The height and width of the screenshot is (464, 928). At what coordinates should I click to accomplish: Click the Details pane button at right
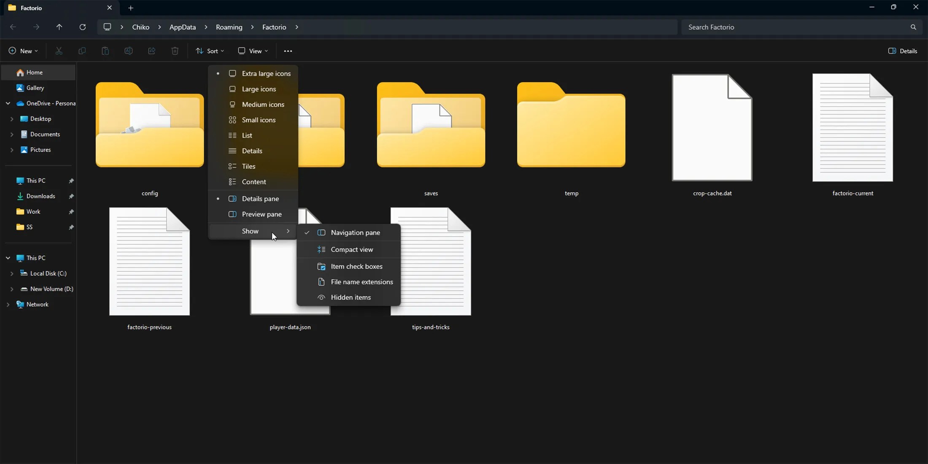[x=903, y=51]
